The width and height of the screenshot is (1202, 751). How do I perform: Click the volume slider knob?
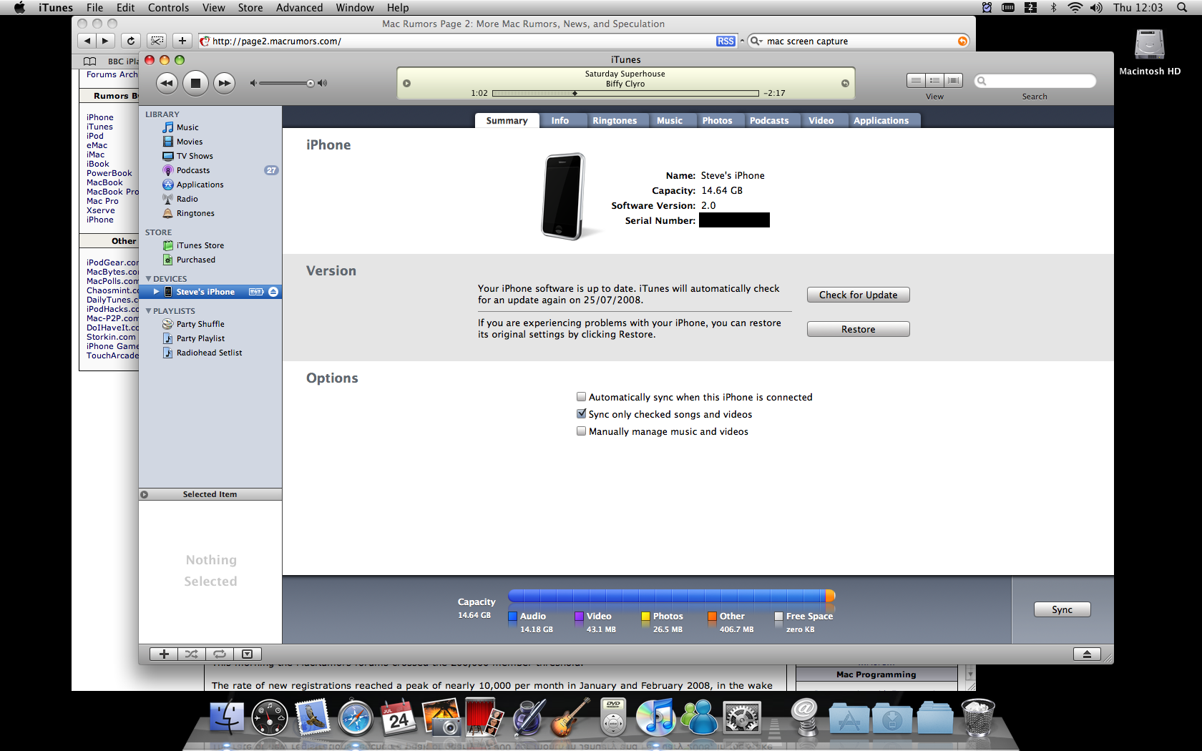click(311, 84)
